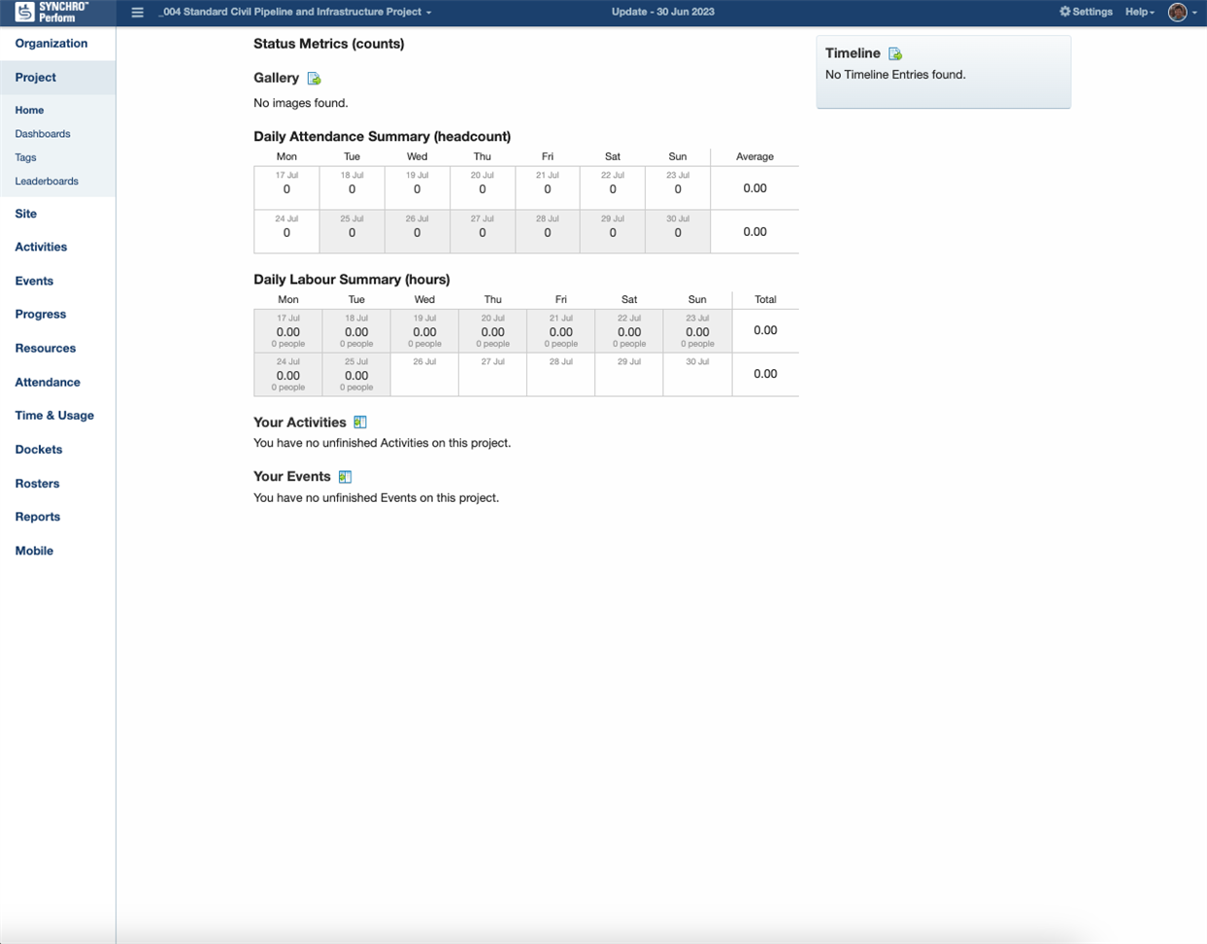Open Tags under Project
The height and width of the screenshot is (944, 1207).
(25, 157)
